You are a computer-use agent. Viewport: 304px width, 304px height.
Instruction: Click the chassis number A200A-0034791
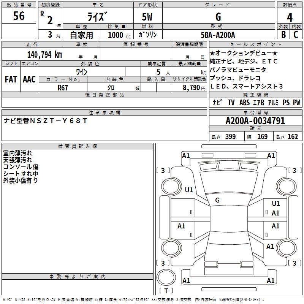click(255, 121)
